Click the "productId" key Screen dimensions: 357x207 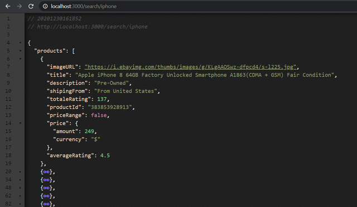(64, 107)
